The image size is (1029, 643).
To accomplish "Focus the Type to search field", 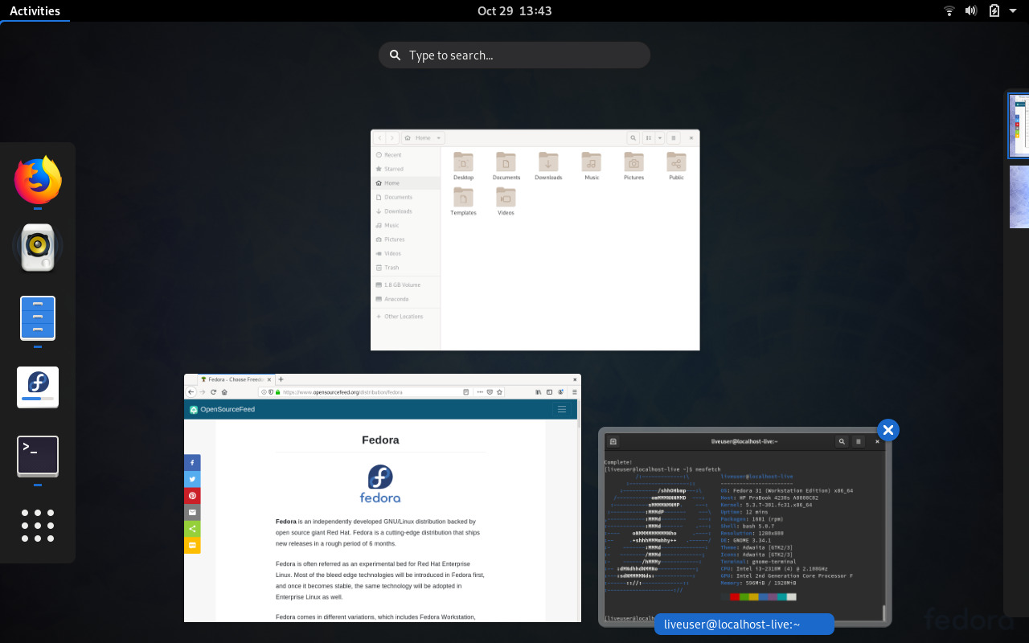I will [x=514, y=55].
